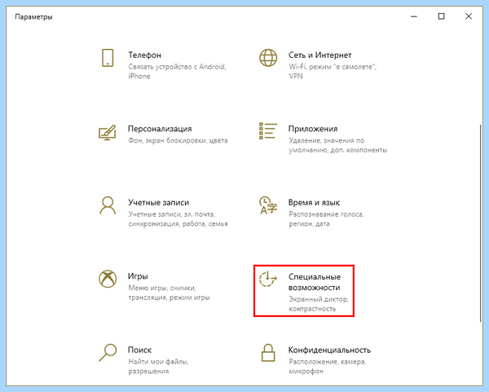Viewport: 489px width, 392px height.
Task: Click description 'Распознавание голоса, регион, дата'
Action: coord(326,219)
